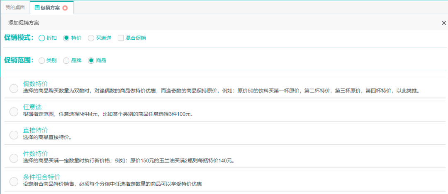Close the 添加促销方案 panel with X
Viewport: 448px width, 194px height.
pyautogui.click(x=443, y=23)
